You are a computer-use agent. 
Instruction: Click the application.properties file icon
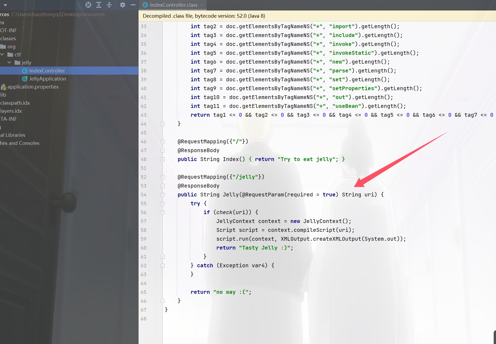[x=3, y=87]
